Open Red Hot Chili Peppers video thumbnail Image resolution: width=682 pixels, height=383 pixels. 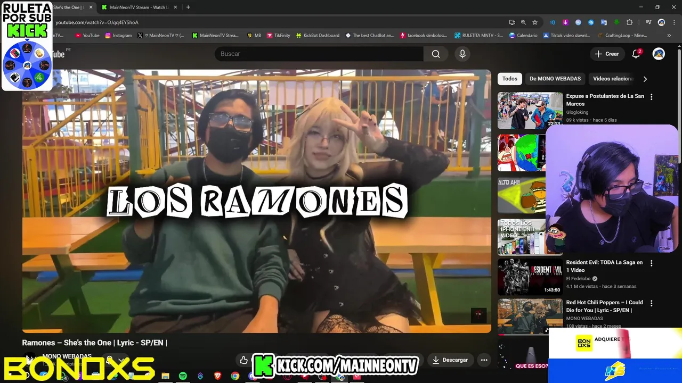coord(530,317)
